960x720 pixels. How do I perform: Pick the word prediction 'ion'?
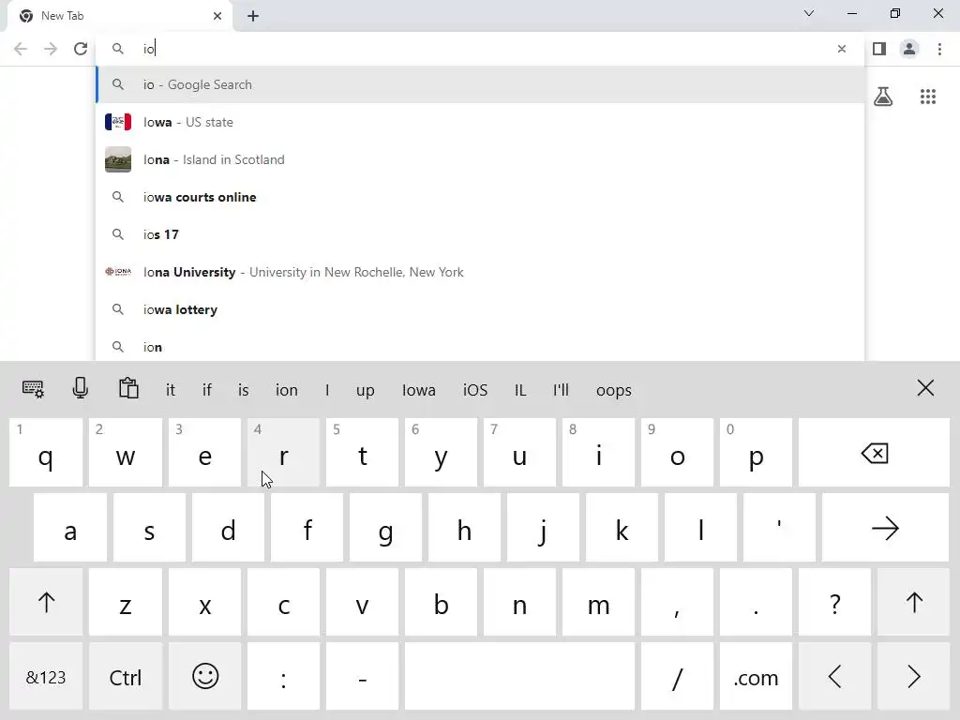287,390
